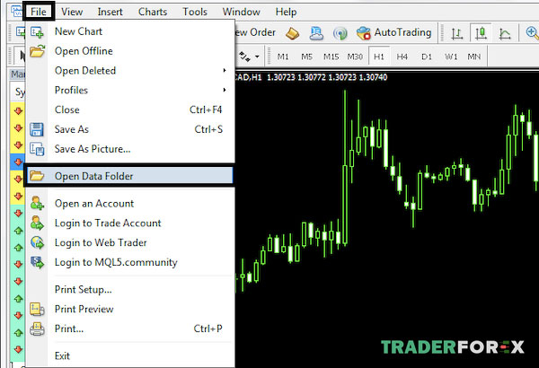The width and height of the screenshot is (539, 368).
Task: Click the MQL5.community login icon
Action: click(37, 262)
